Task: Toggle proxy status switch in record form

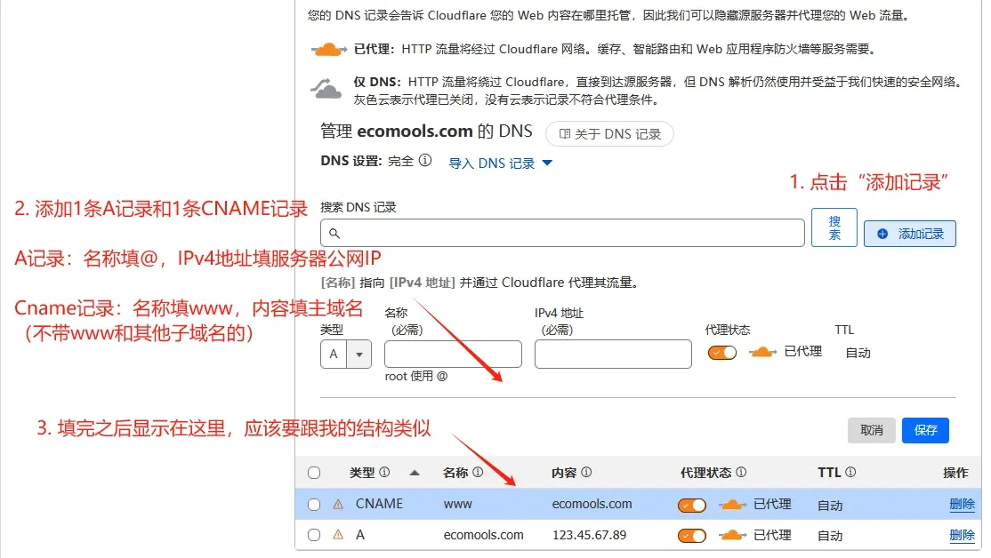Action: 722,353
